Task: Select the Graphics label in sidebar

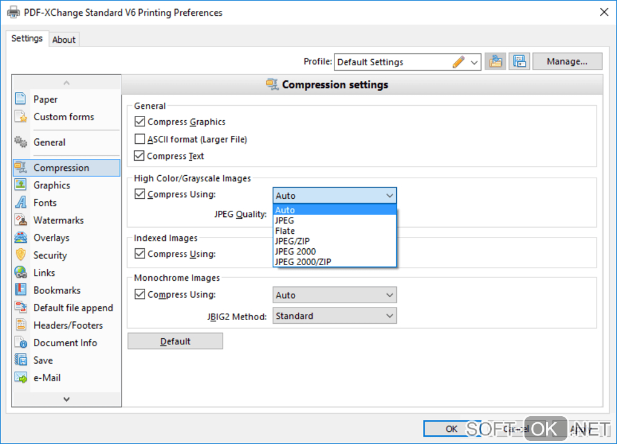Action: [x=52, y=185]
